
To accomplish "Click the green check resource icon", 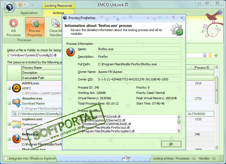I will (x=216, y=55).
